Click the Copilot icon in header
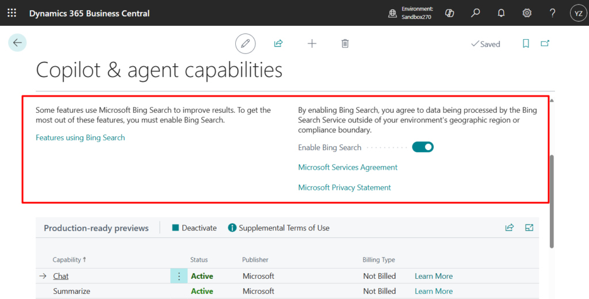589x299 pixels. tap(450, 13)
